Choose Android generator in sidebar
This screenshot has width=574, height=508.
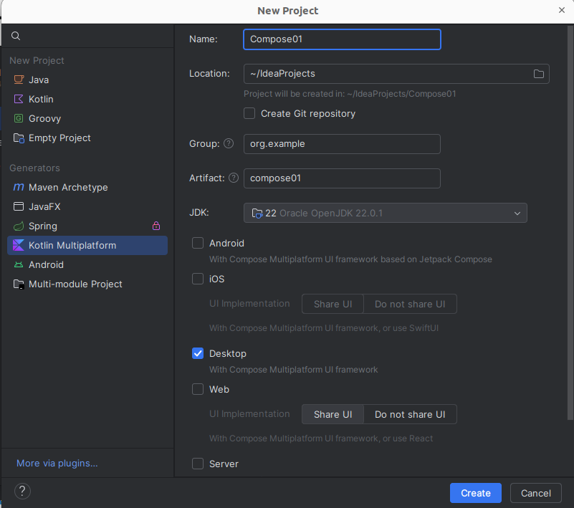click(87, 265)
